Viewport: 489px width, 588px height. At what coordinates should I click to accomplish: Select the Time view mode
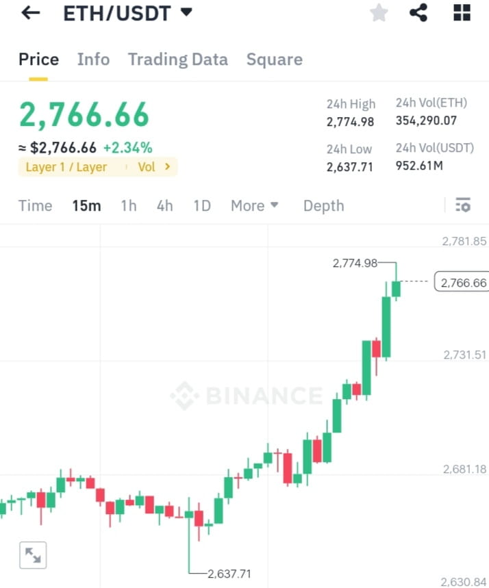click(35, 205)
